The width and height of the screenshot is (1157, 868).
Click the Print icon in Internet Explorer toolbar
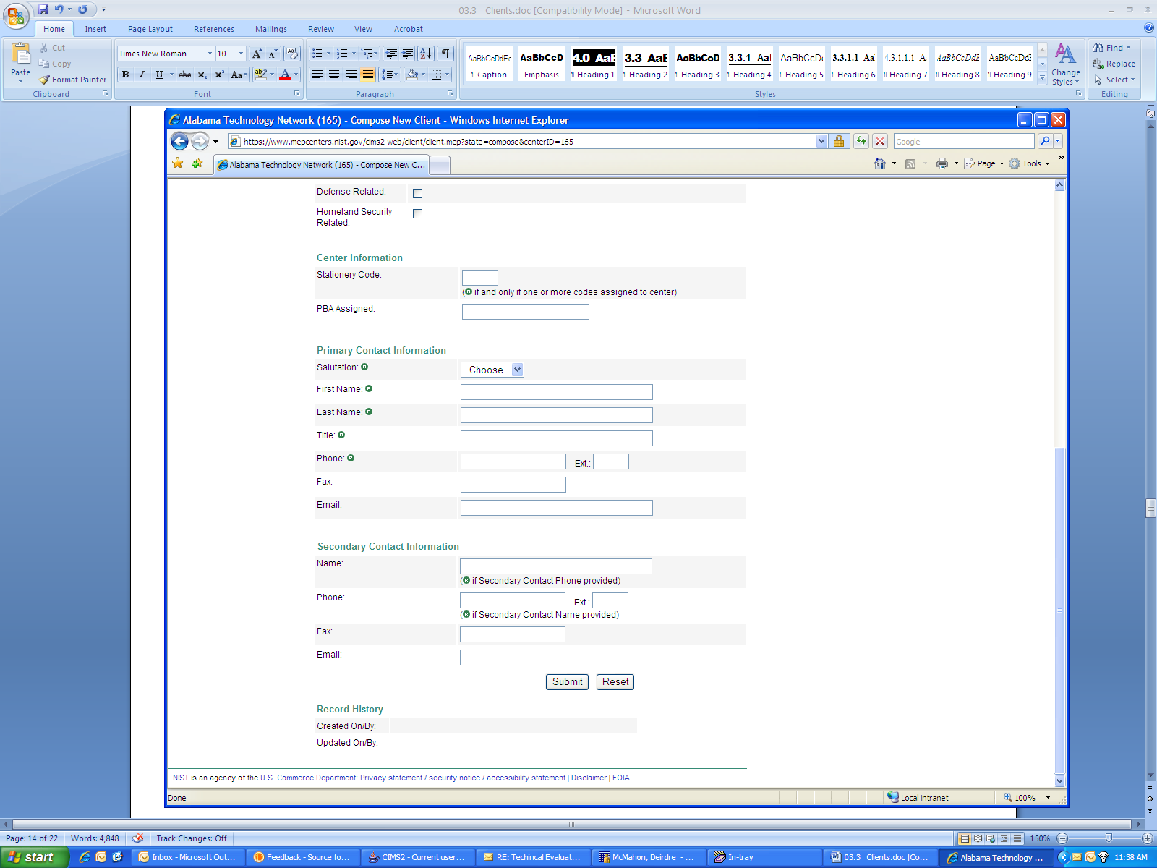tap(942, 163)
